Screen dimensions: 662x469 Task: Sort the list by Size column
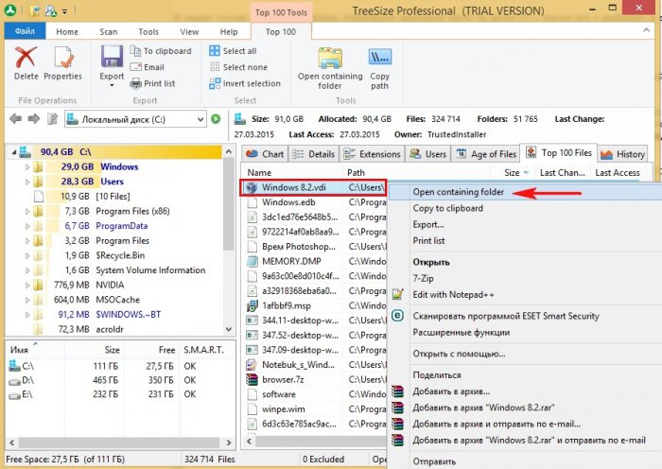512,173
